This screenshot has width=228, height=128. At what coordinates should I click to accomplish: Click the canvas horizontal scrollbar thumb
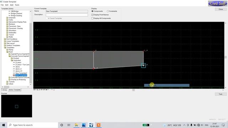coord(133,90)
